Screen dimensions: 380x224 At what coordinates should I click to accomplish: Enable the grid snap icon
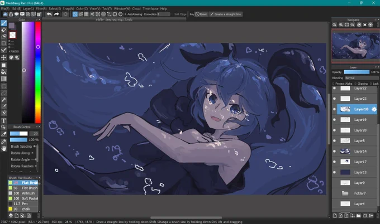(86, 14)
